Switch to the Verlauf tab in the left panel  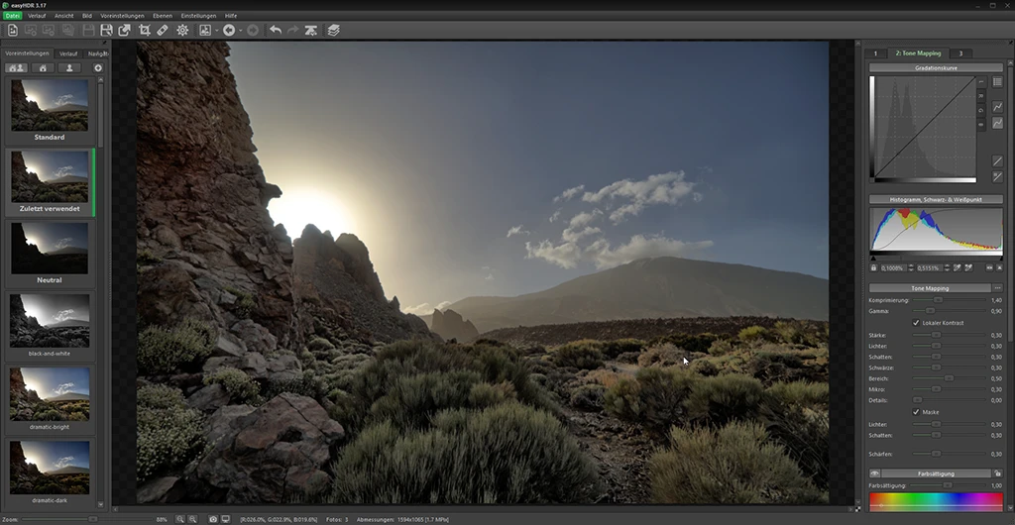point(68,53)
